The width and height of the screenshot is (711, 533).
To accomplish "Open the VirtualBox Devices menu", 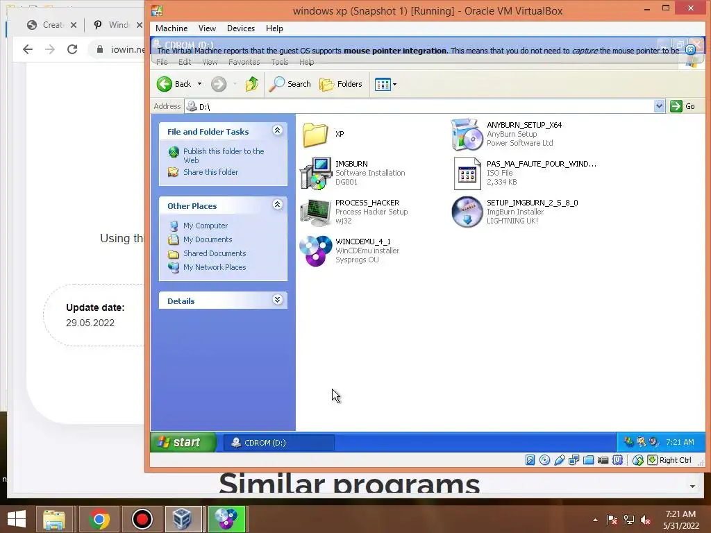I will click(241, 28).
